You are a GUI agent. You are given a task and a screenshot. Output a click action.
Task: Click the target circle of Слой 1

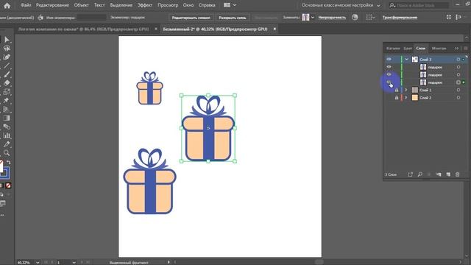click(x=458, y=90)
